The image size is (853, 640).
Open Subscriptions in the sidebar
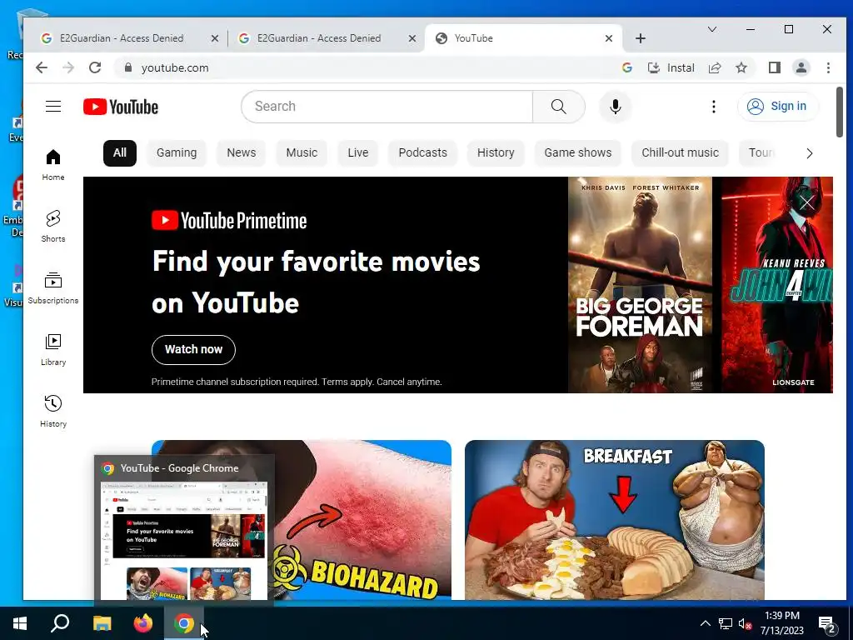pos(53,287)
